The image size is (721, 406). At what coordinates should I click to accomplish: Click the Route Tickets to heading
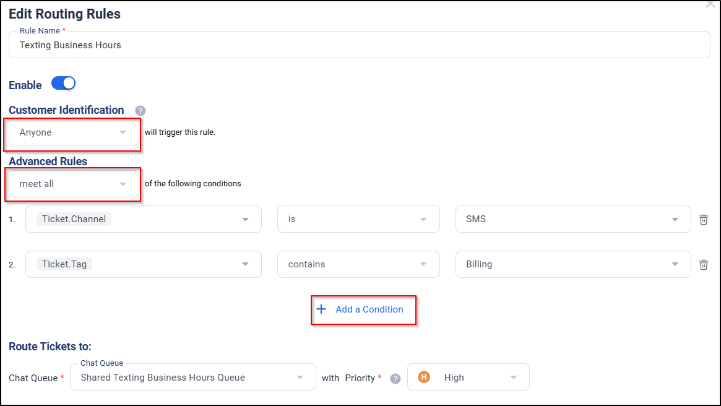tap(50, 347)
